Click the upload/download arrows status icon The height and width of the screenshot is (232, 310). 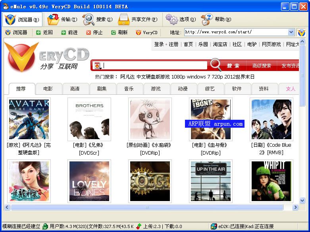[x=139, y=226]
